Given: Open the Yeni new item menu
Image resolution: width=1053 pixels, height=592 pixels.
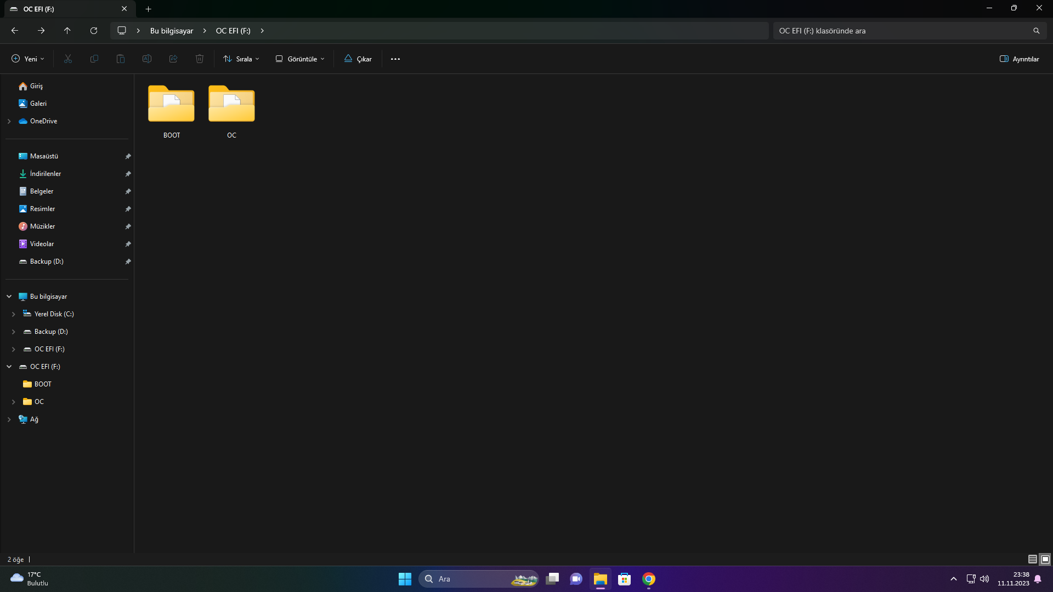Looking at the screenshot, I should click(28, 59).
